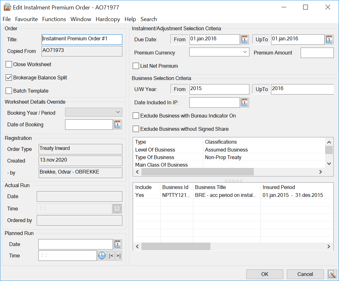The width and height of the screenshot is (339, 281).
Task: Click the business list horizontal scrollbar
Action: click(176, 246)
